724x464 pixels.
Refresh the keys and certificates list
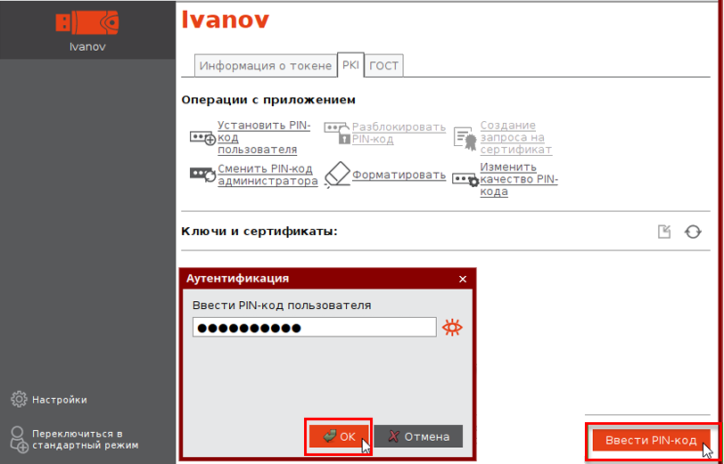[693, 232]
